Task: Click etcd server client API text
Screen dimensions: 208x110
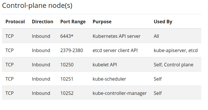Action: (115, 50)
